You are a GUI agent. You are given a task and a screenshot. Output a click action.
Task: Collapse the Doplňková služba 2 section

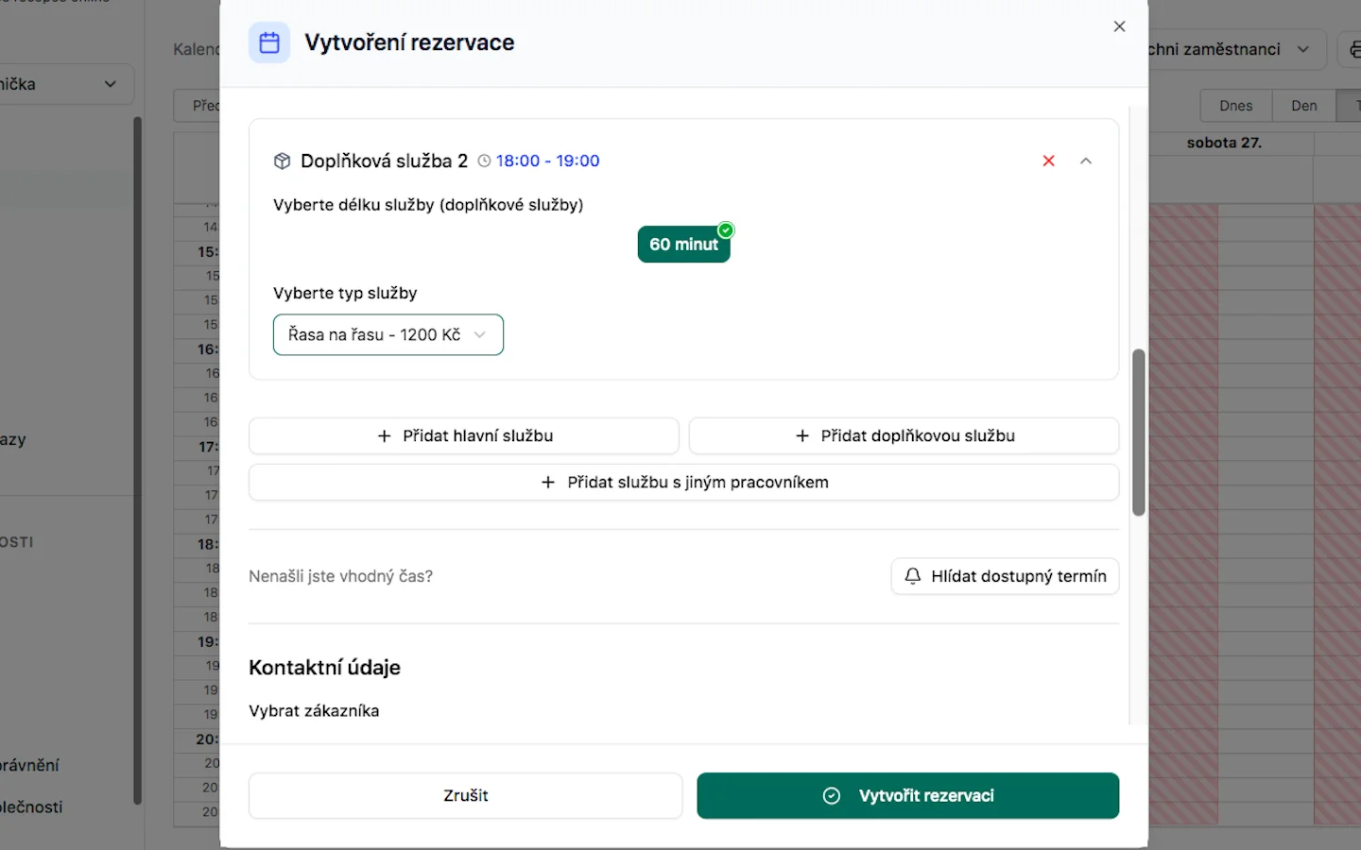(1086, 161)
